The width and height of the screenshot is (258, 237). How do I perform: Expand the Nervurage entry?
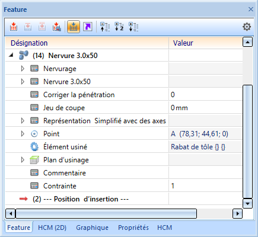point(23,69)
